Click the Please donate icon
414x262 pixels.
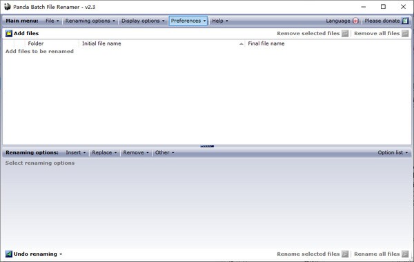coord(405,21)
